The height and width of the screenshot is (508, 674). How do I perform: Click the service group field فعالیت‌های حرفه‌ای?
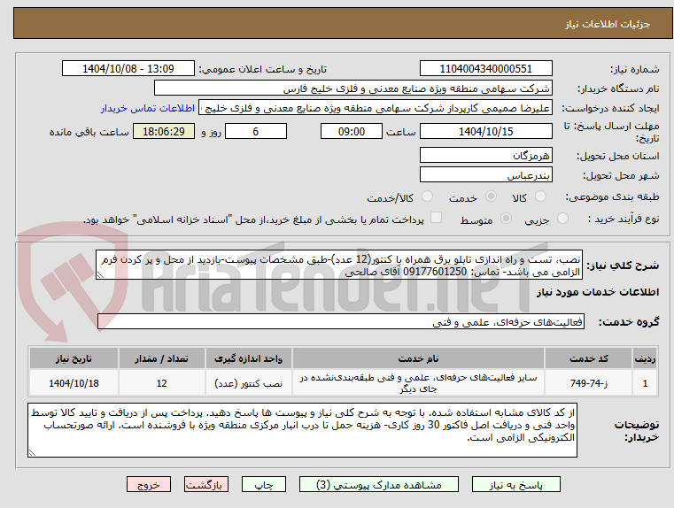pyautogui.click(x=341, y=321)
